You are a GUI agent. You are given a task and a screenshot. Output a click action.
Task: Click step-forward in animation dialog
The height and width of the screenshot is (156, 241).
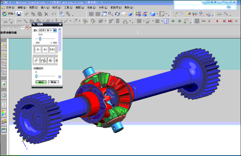point(45,49)
